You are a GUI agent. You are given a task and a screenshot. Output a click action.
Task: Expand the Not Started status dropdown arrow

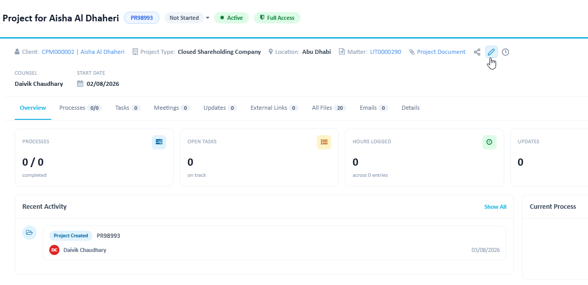tap(207, 18)
